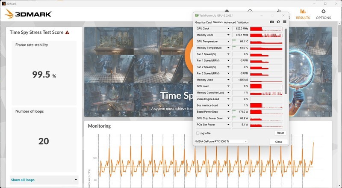
Task: Expand the GPU Temperature sensor dropdown
Action: coord(228,41)
